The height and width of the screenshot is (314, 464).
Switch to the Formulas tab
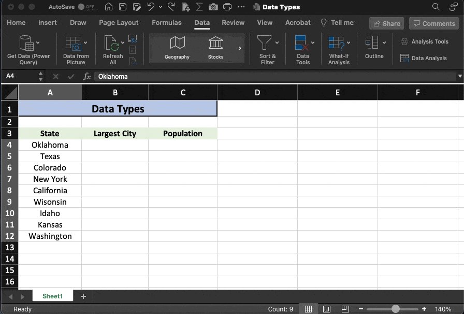pos(167,22)
